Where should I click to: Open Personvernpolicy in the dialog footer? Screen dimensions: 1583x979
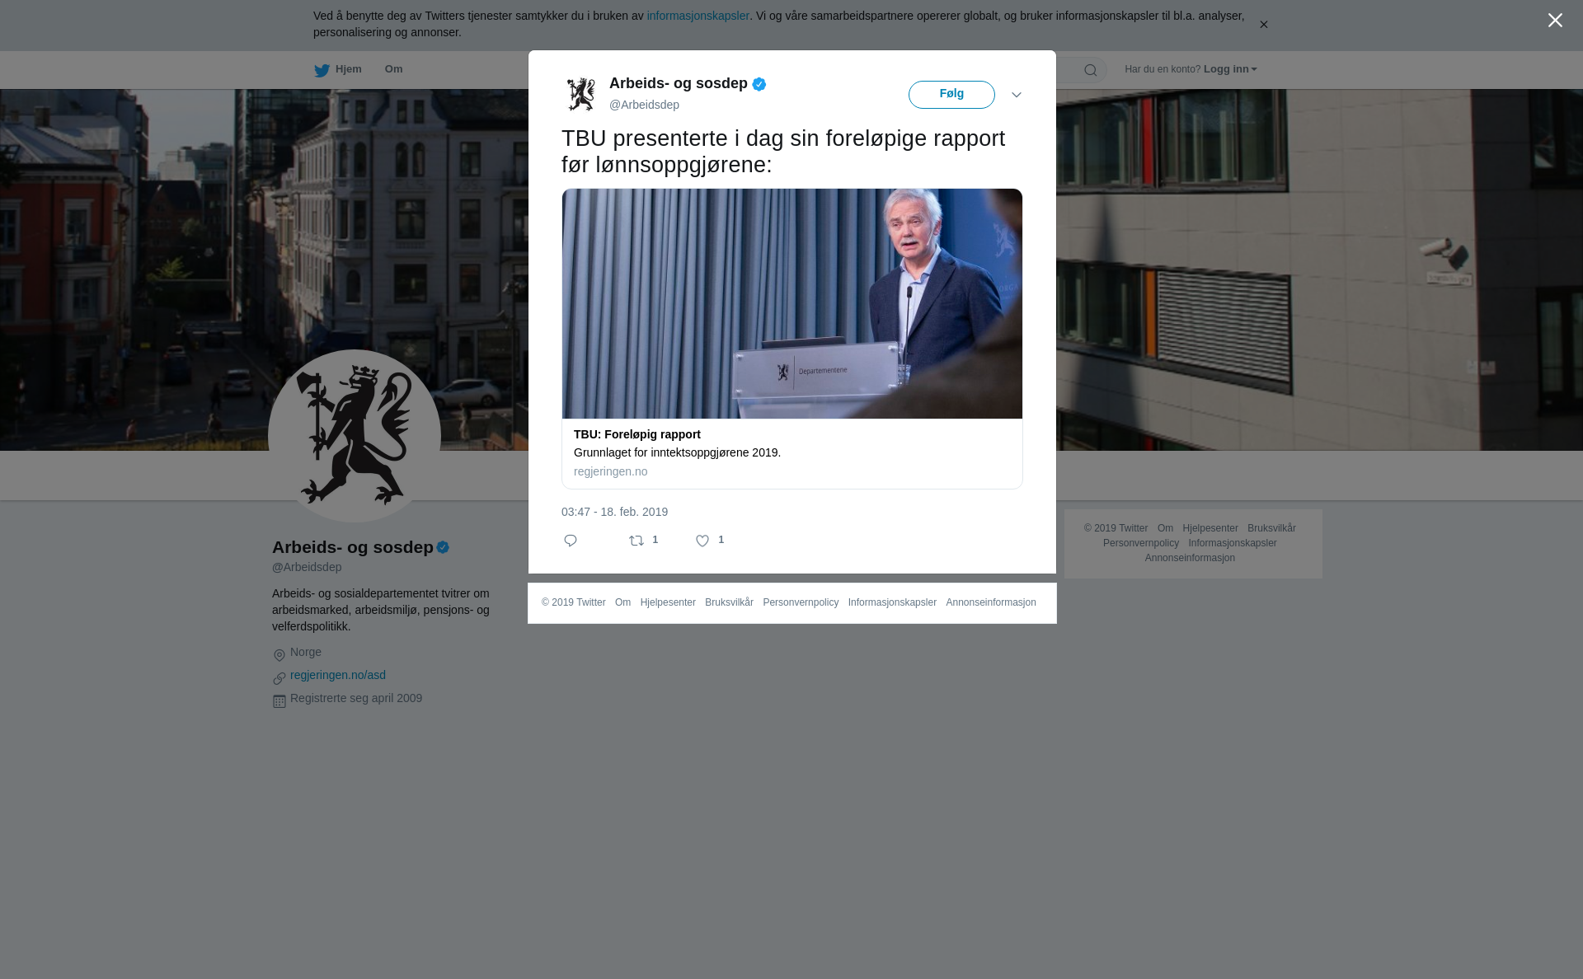pyautogui.click(x=801, y=602)
